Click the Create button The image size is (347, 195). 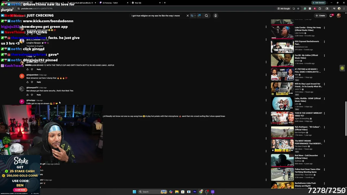[x=320, y=16]
